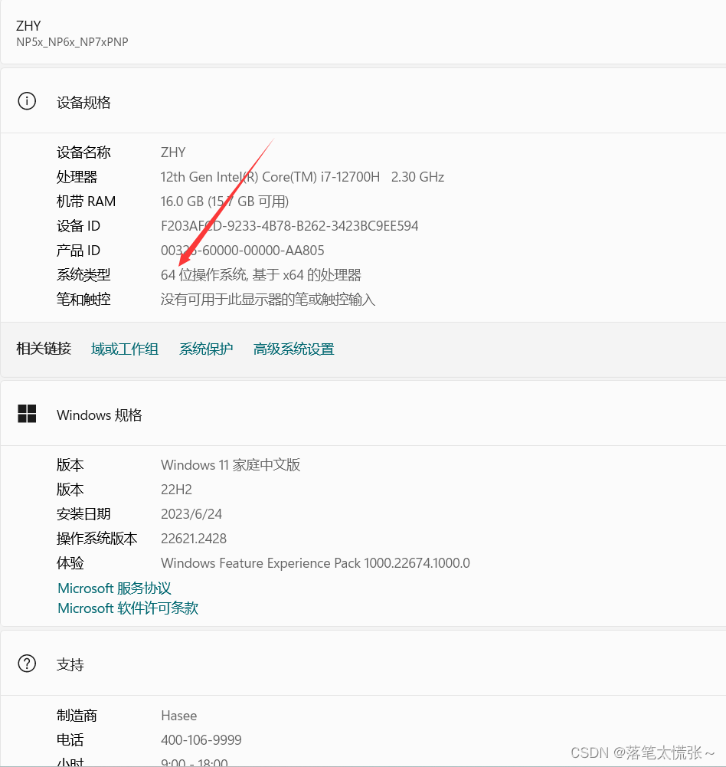Click the support phone number 400-106-9999
The height and width of the screenshot is (767, 726).
pyautogui.click(x=201, y=739)
